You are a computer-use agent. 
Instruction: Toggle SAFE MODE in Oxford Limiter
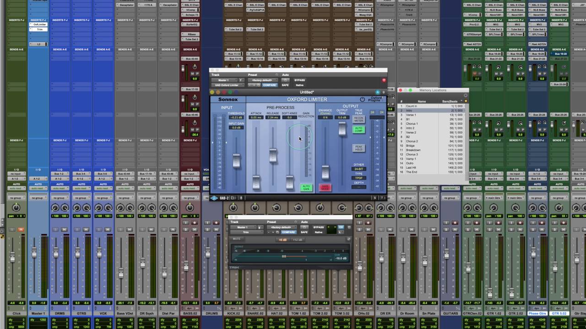(326, 187)
